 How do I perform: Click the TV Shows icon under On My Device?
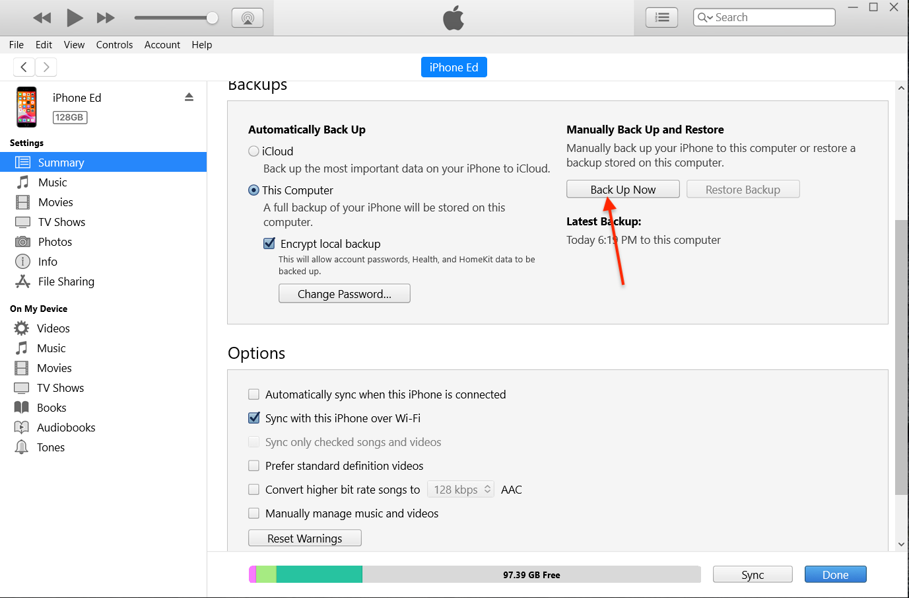(x=22, y=388)
